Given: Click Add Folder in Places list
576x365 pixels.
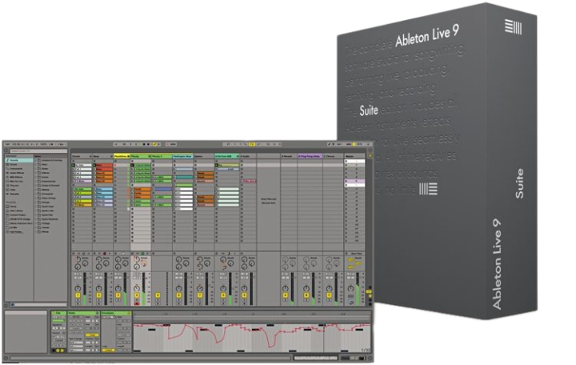Looking at the screenshot, I should click(17, 232).
